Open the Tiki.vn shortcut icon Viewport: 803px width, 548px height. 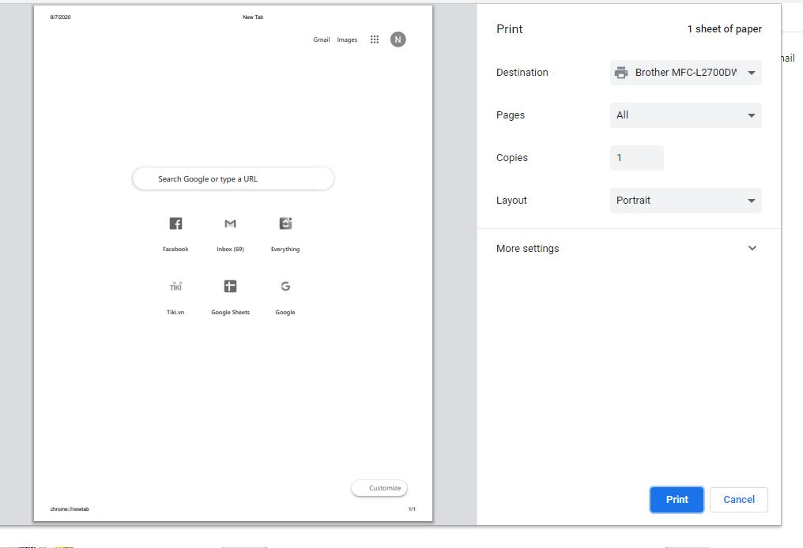click(175, 287)
